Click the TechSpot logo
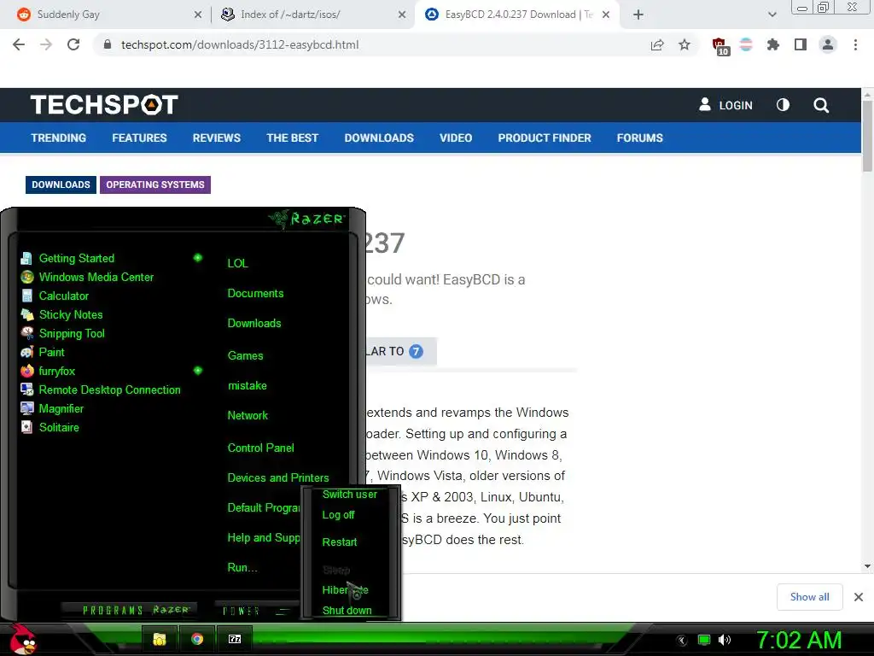This screenshot has width=874, height=656. click(104, 105)
